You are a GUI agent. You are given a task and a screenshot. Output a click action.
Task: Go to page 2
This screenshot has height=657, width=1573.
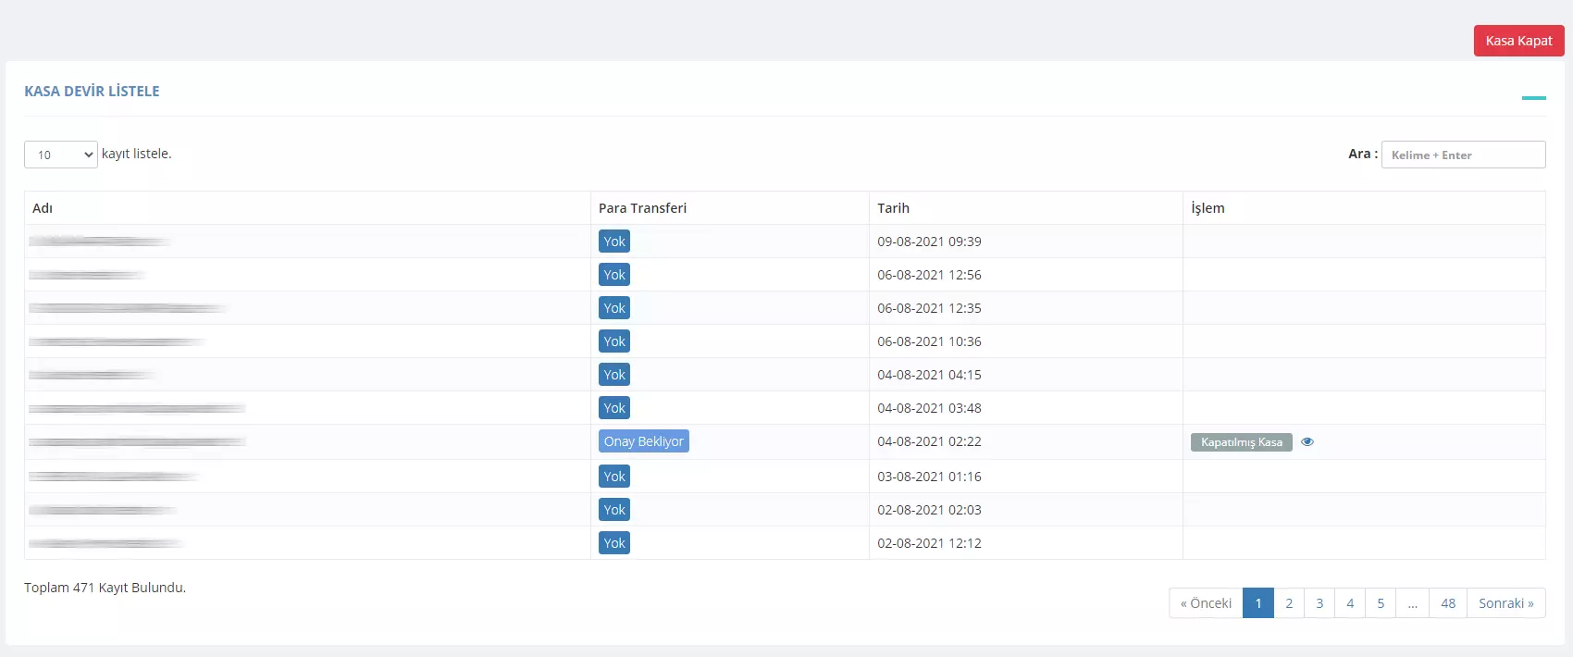point(1289,603)
